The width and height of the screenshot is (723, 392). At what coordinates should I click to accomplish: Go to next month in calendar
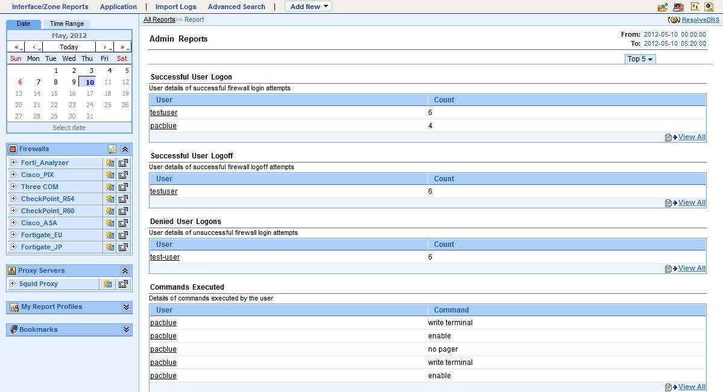pos(105,46)
